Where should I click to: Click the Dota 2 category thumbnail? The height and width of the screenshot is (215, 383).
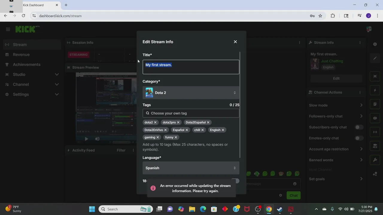click(x=149, y=93)
